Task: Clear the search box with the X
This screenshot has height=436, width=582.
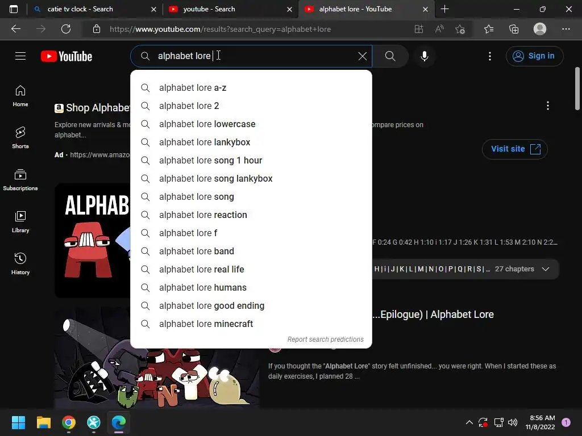Action: coord(362,56)
